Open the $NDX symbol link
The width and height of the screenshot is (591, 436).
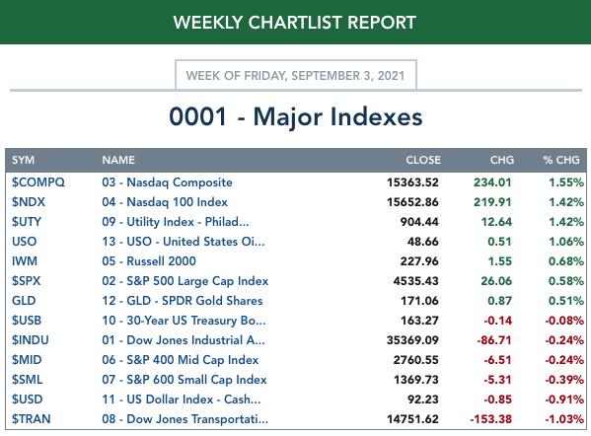[x=29, y=202]
